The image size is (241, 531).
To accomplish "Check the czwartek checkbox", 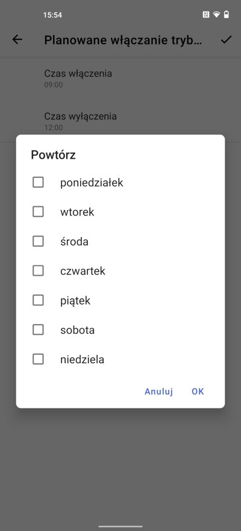I will pos(38,271).
